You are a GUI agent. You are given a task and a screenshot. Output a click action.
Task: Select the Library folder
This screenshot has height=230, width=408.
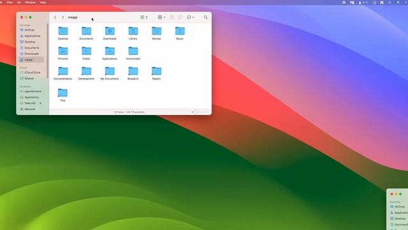[x=133, y=33]
